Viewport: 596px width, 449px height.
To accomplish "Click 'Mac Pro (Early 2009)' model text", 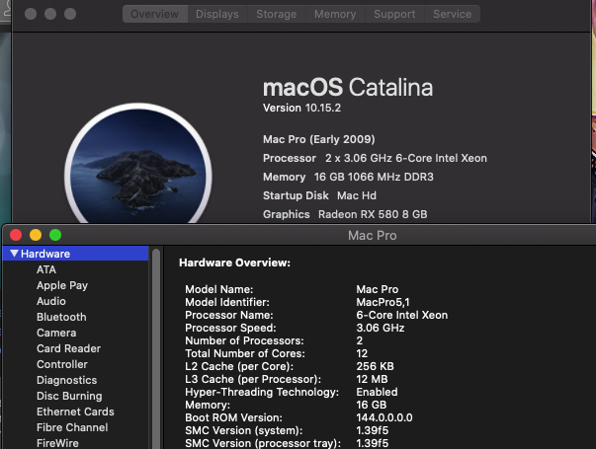I will [x=319, y=139].
